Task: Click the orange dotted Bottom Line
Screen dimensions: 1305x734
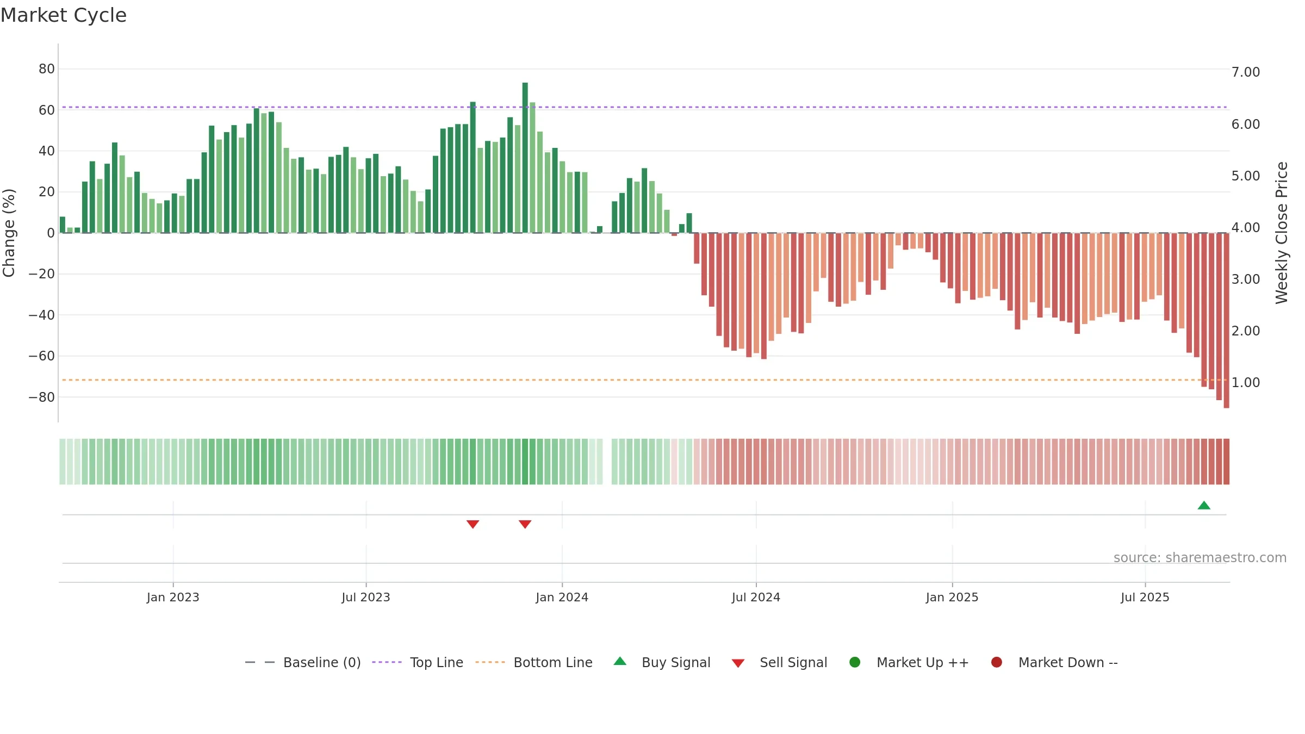Action: tap(644, 380)
